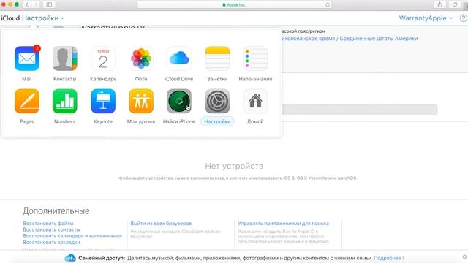The height and width of the screenshot is (263, 468).
Task: Open the Calendar (Календарь) app icon
Action: 103,58
